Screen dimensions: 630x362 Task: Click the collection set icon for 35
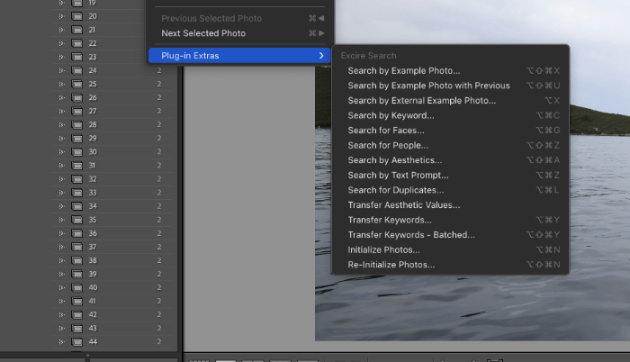(76, 220)
